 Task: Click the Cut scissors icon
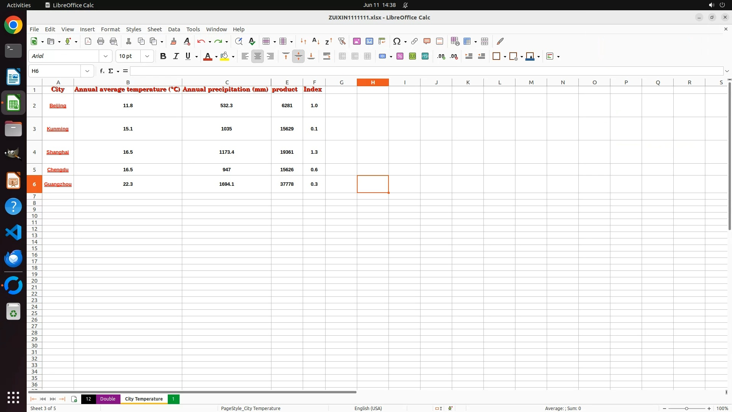128,41
